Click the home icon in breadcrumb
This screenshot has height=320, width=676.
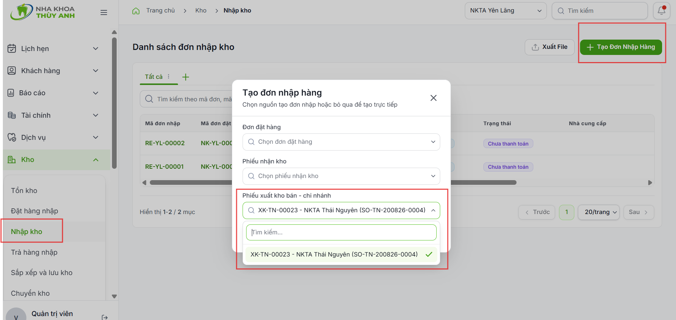136,11
